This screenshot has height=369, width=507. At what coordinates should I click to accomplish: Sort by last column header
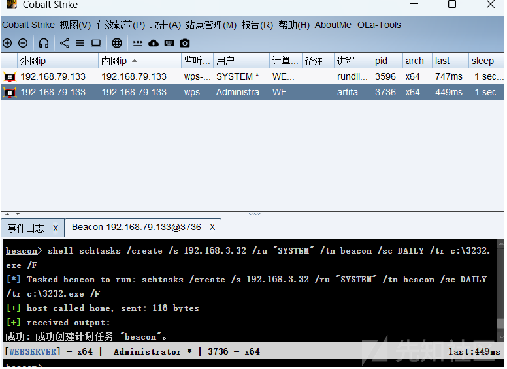[450, 61]
